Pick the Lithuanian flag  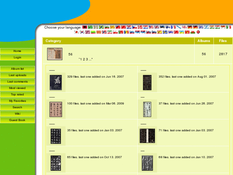pos(93,32)
